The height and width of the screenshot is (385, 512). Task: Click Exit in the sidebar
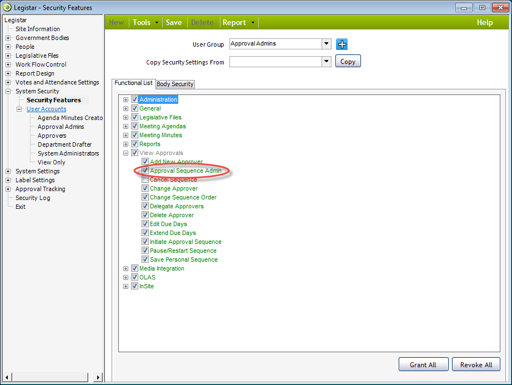20,206
